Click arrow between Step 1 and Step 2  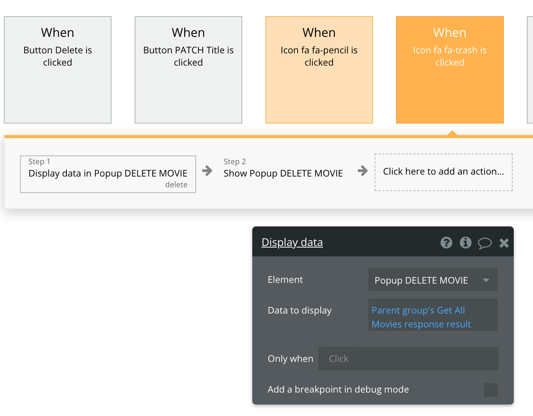(x=207, y=171)
